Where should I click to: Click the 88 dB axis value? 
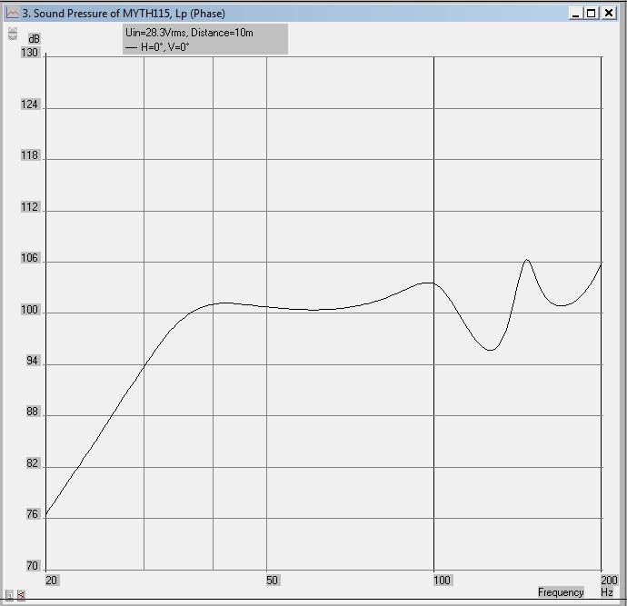[32, 412]
